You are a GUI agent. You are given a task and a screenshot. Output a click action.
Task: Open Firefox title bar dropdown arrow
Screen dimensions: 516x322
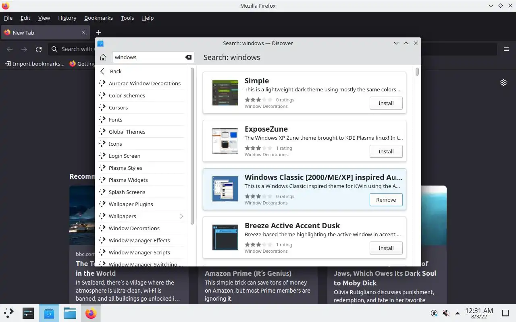point(491,6)
